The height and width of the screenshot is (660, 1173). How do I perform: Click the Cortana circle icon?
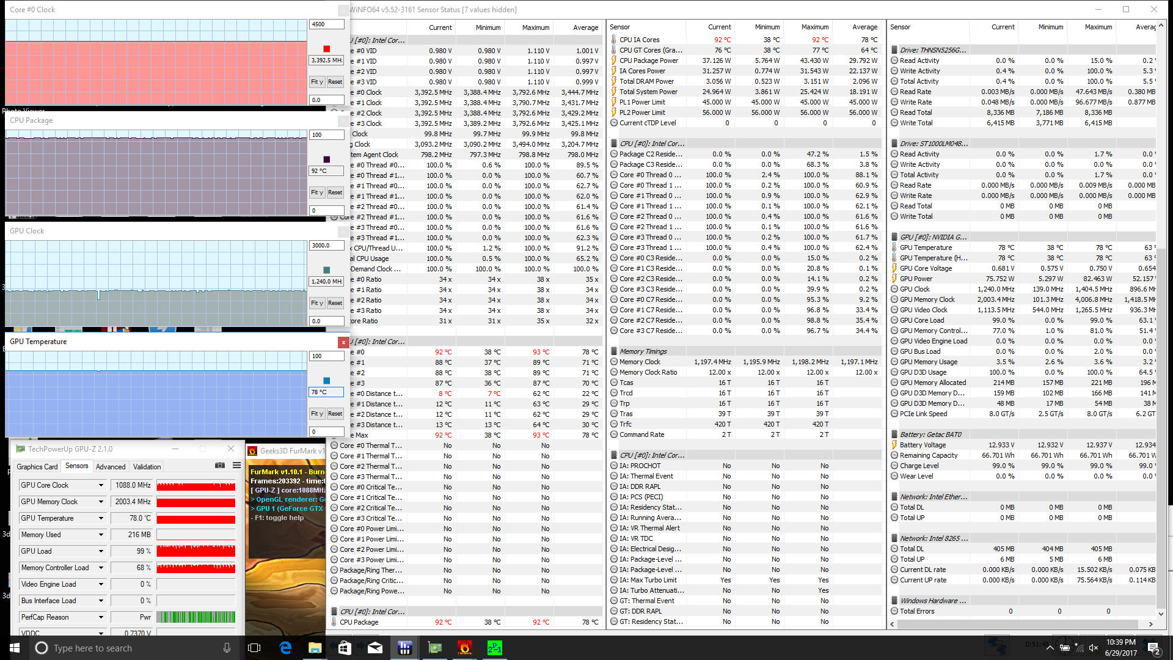click(42, 648)
